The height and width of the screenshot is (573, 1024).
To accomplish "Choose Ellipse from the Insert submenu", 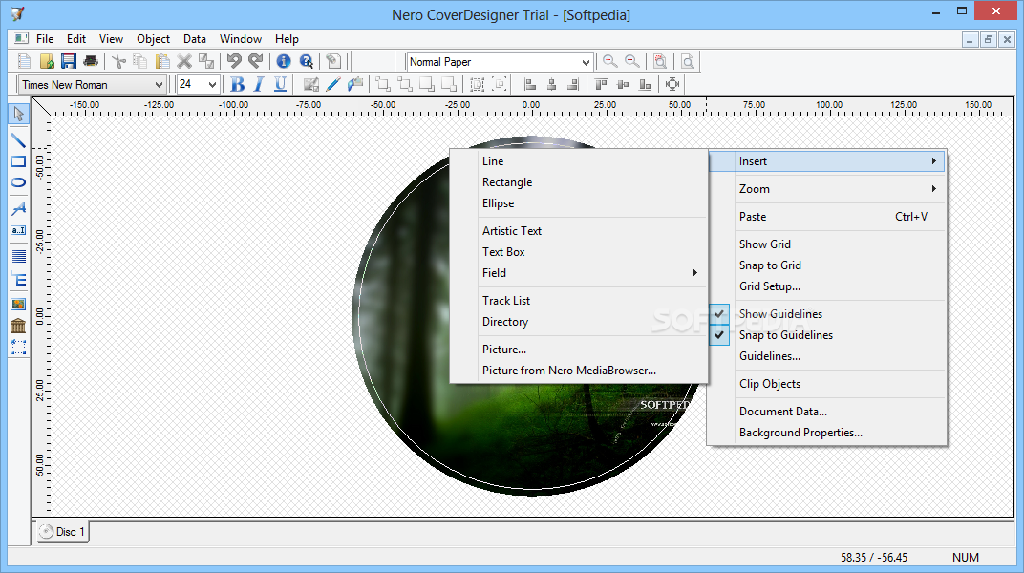I will click(579, 203).
